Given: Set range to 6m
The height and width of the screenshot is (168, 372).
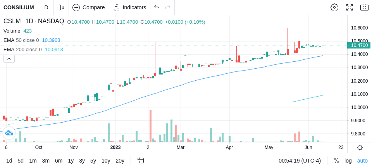Looking at the screenshot, I should 59,161.
